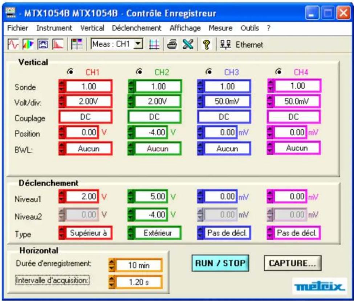Select the CH2 radio button
The width and height of the screenshot is (354, 301).
tap(139, 72)
